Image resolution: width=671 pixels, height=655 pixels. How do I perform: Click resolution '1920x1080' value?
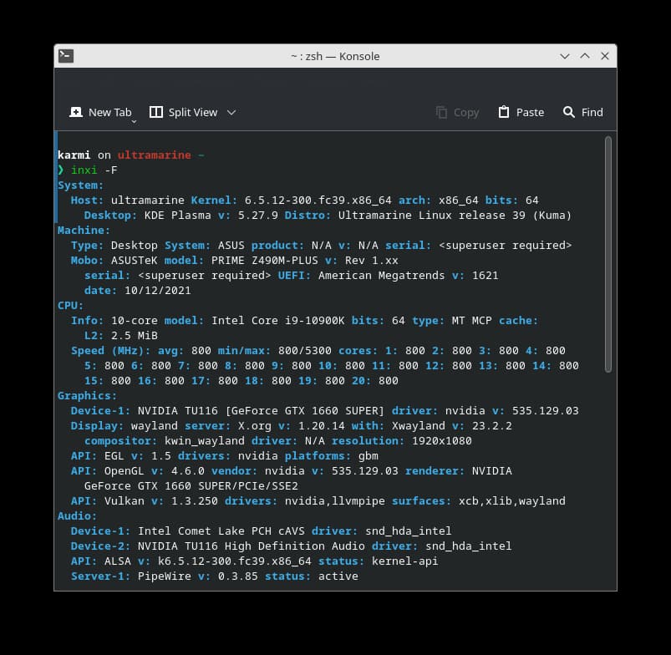[442, 440]
